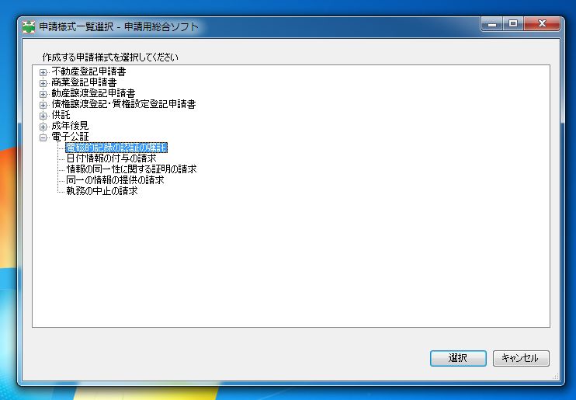Expand 債権譲渡登記・質権設定登記申請書 node
The height and width of the screenshot is (400, 576).
click(43, 105)
